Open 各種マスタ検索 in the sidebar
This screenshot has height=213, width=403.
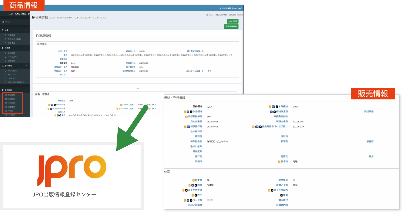[14, 39]
